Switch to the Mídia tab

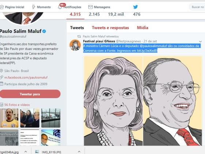click(143, 28)
